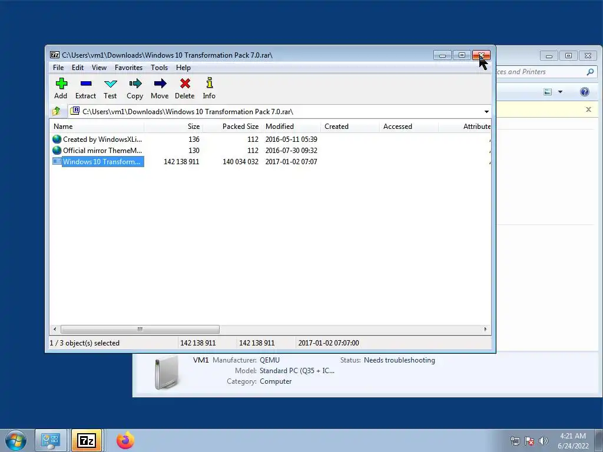Click the taskbar clock 4:21 AM

coord(573,436)
